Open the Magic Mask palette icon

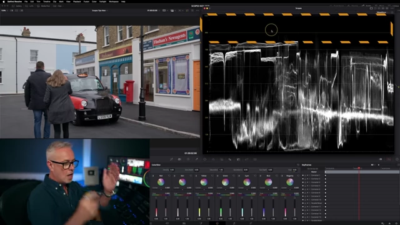(221, 159)
